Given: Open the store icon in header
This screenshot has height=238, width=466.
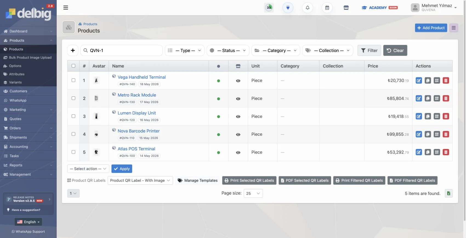Looking at the screenshot, I should (346, 8).
